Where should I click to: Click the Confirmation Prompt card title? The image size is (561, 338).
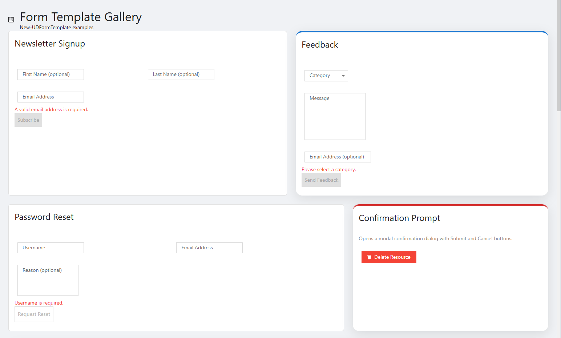(399, 218)
